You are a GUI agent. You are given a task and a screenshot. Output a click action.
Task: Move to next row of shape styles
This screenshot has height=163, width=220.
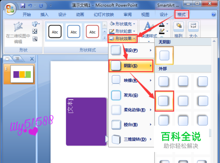(x=105, y=31)
